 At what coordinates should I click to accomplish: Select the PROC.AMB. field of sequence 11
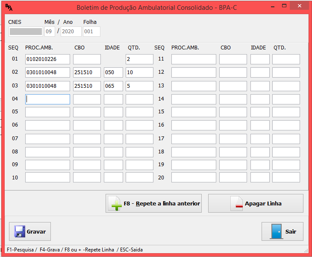click(194, 59)
